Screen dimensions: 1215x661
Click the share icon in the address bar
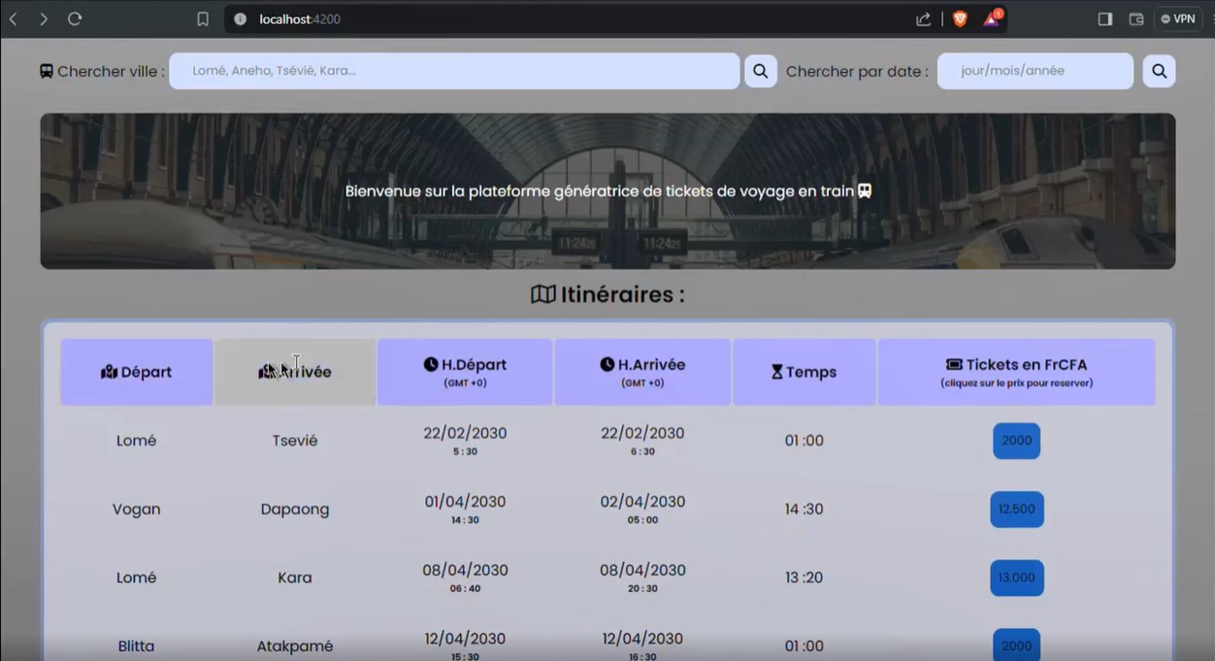tap(923, 19)
